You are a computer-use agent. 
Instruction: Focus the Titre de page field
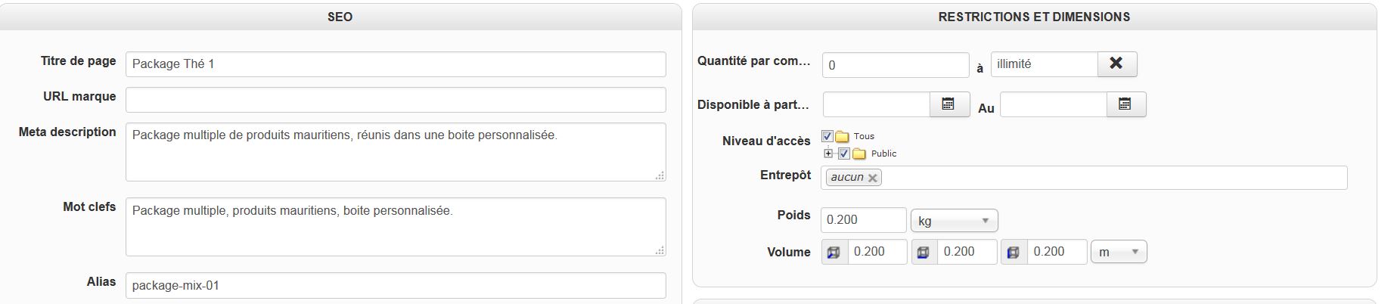pos(396,64)
